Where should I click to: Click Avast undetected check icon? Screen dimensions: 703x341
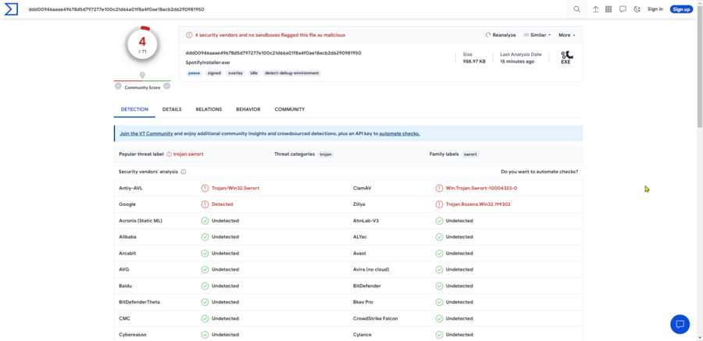pos(439,253)
